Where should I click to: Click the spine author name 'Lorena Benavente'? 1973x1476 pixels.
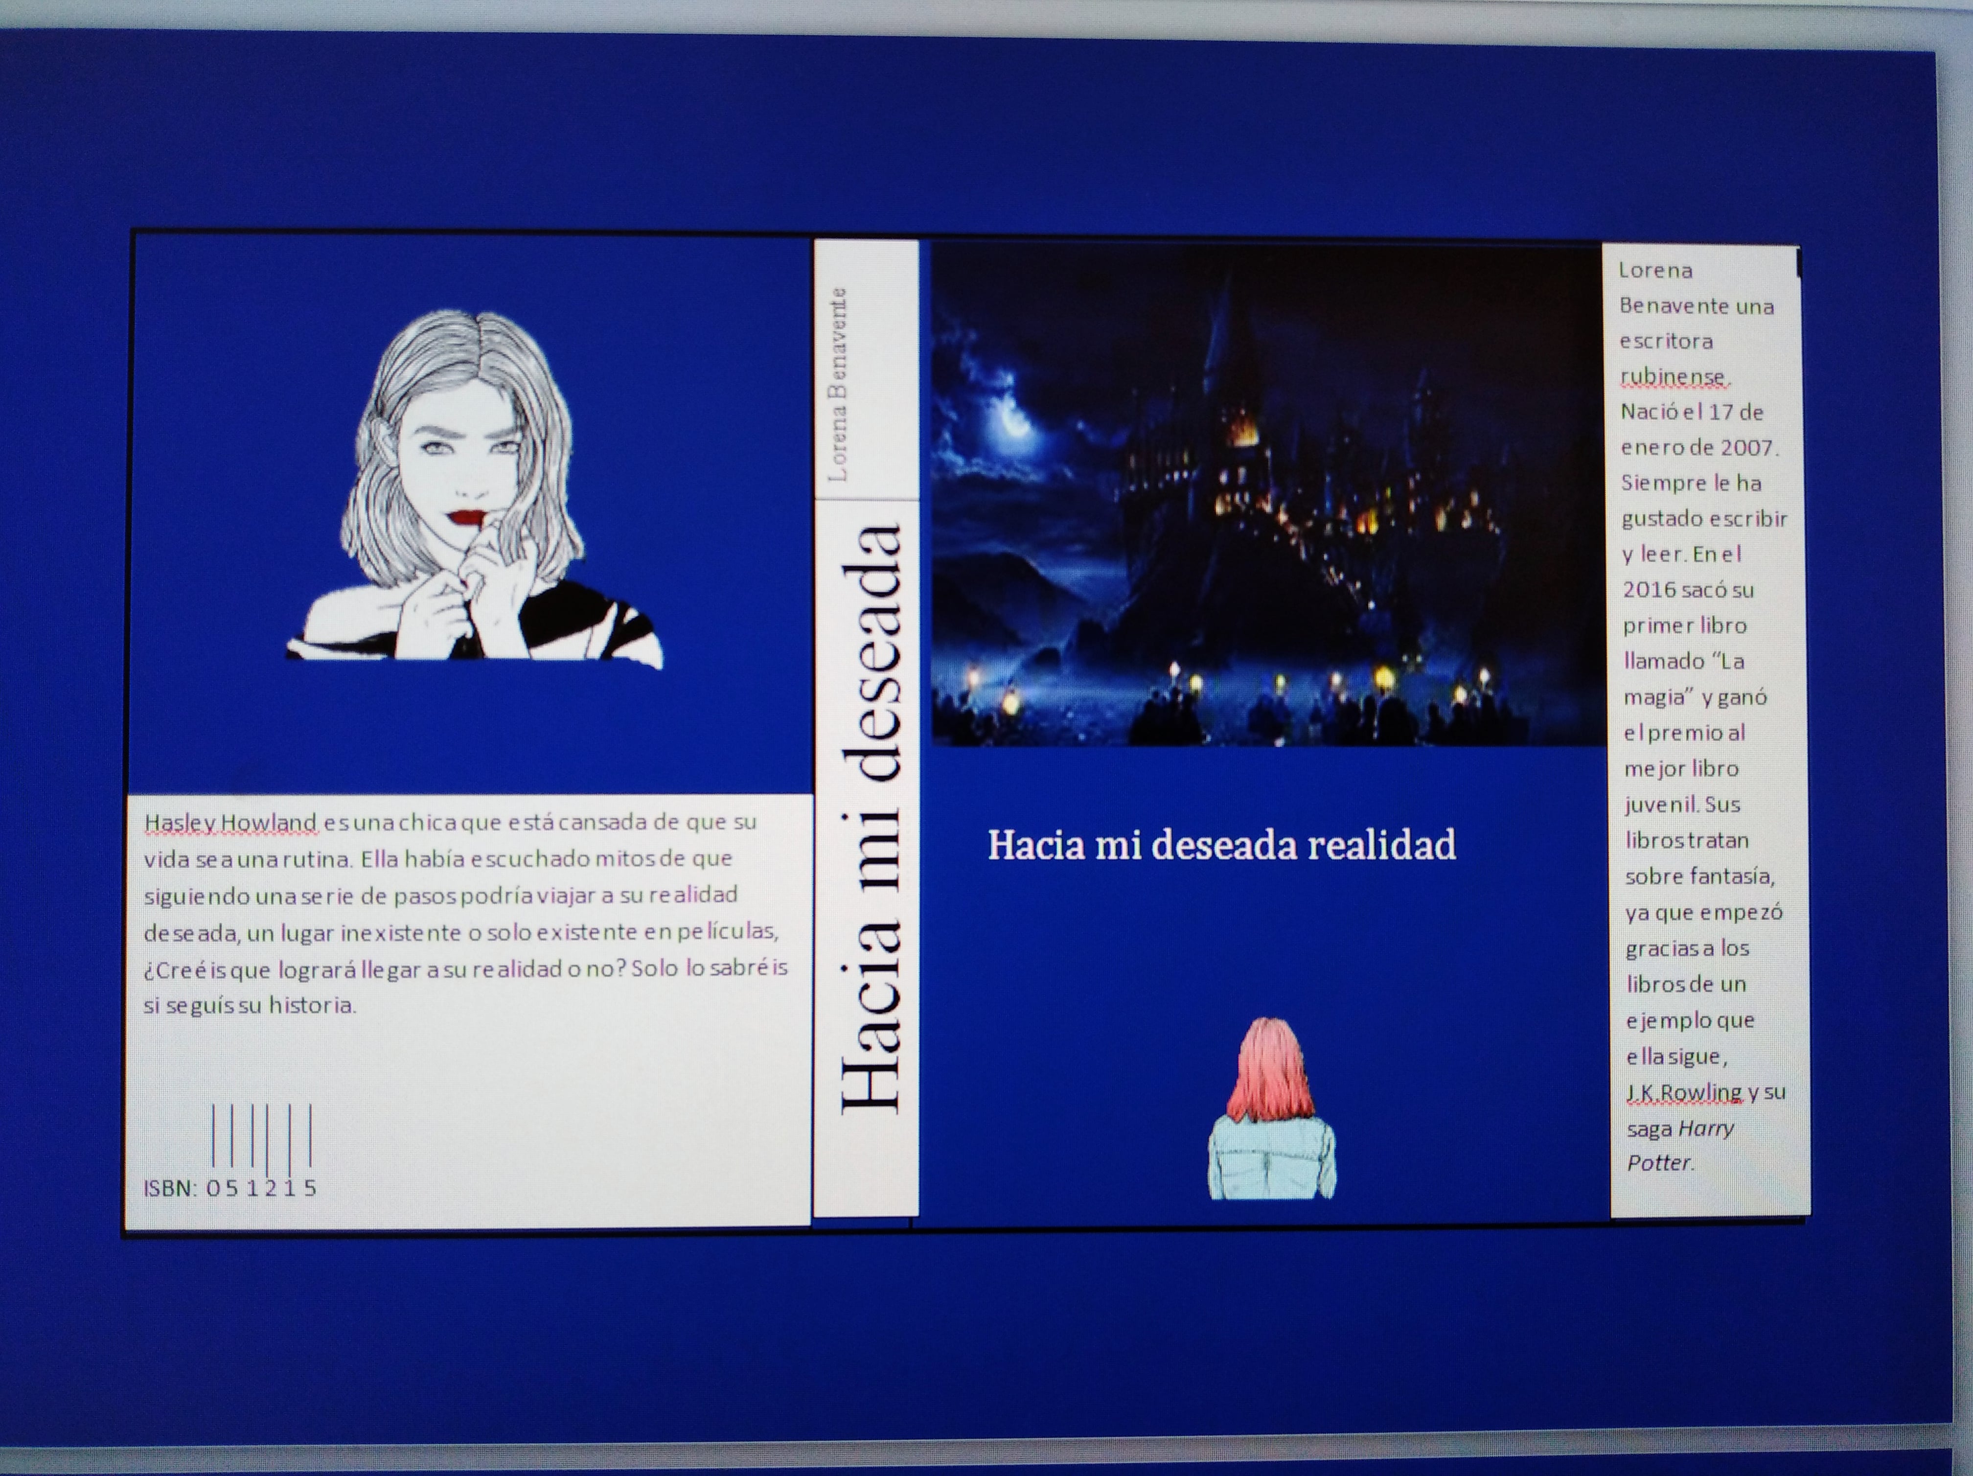(x=837, y=385)
